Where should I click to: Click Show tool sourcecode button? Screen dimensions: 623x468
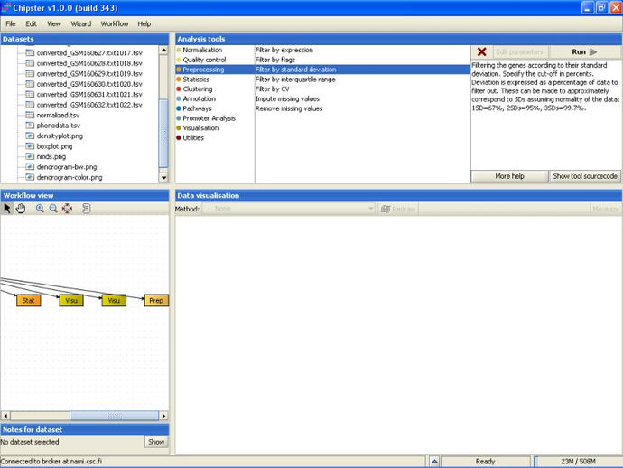coord(585,176)
